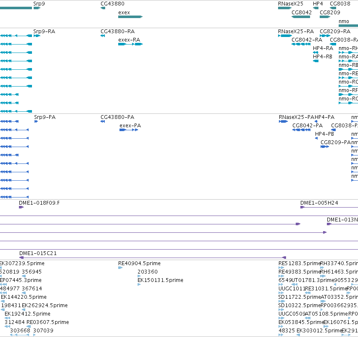Screen dimensions: 358x337
Task: Open the Srp9-RA transcript label
Action: 44,31
